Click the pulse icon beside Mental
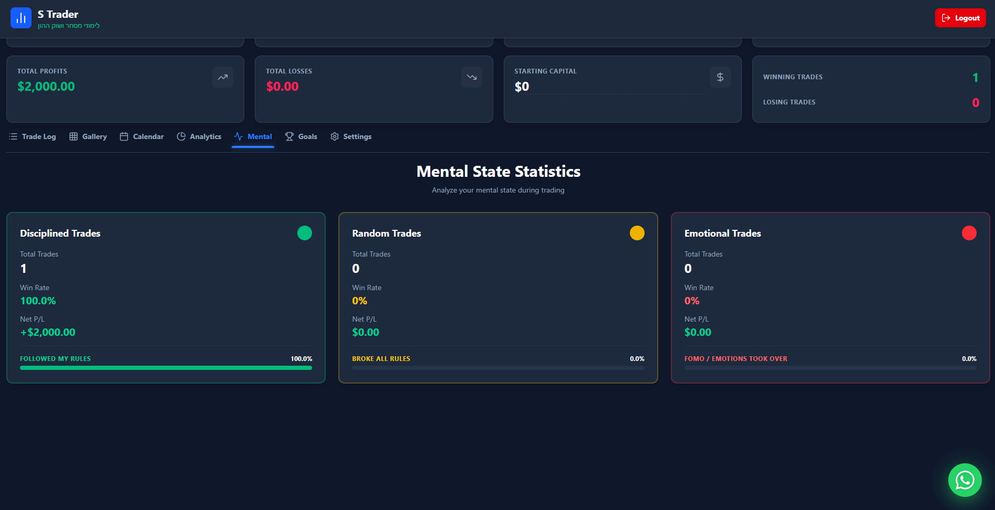The image size is (995, 510). [239, 136]
